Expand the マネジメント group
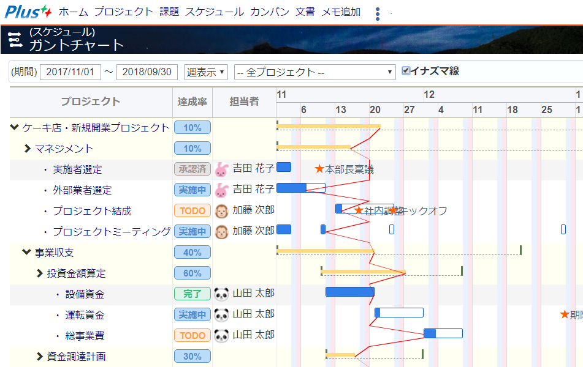The height and width of the screenshot is (367, 583). coord(27,149)
